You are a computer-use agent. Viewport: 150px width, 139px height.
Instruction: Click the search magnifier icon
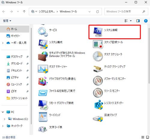point(144,11)
